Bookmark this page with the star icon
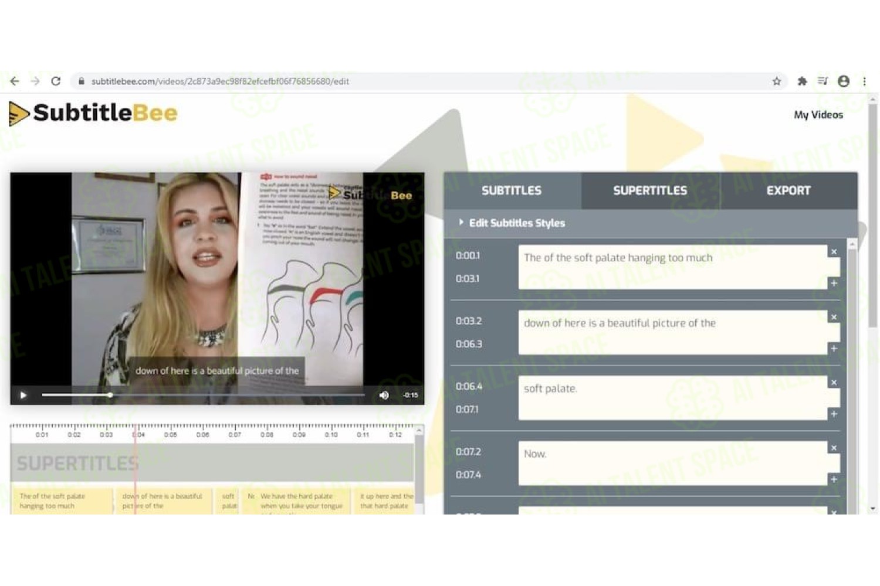The image size is (880, 586). [x=777, y=81]
